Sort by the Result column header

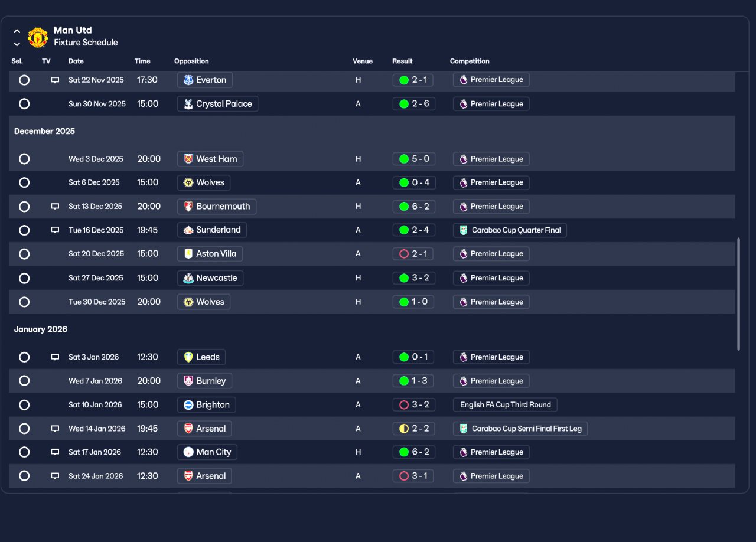[x=402, y=61]
